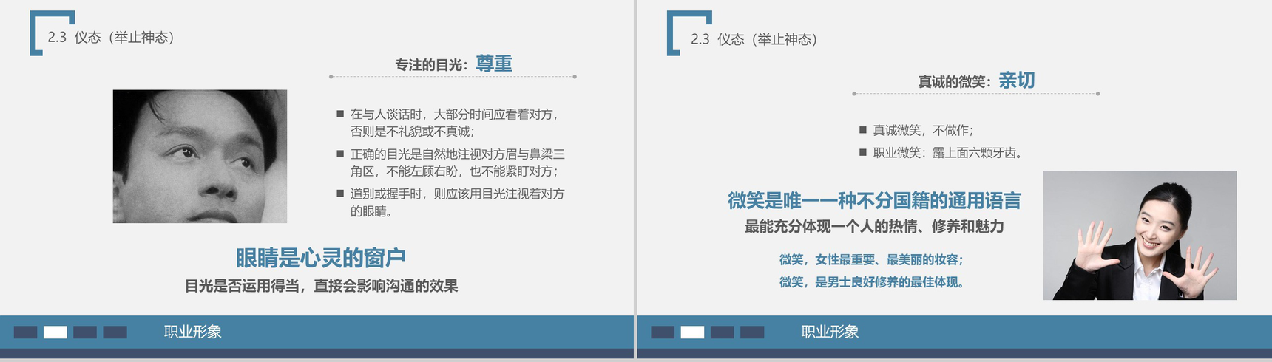This screenshot has height=362, width=1272.
Task: Click the slogan '微笑是唯一一种不分国籍的通用语言'
Action: point(874,201)
